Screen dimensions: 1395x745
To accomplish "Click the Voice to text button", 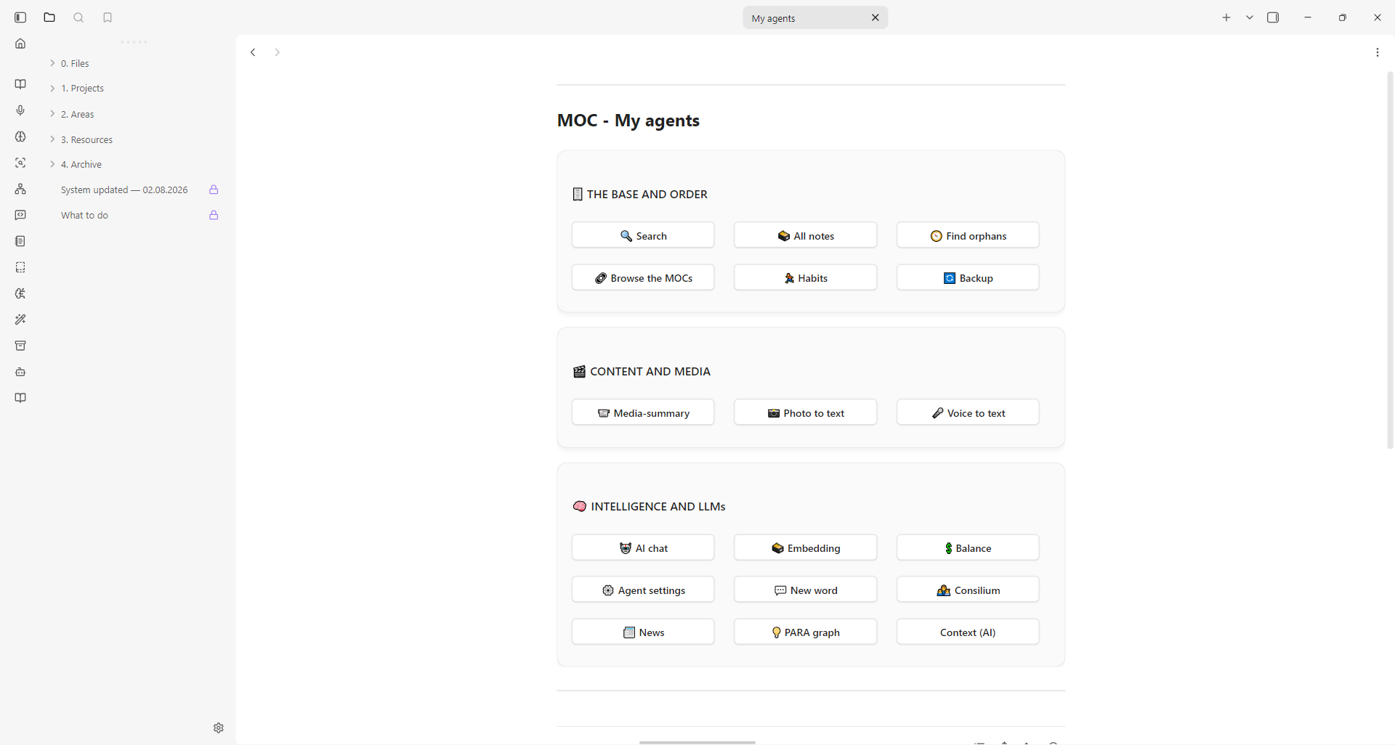I will click(968, 412).
